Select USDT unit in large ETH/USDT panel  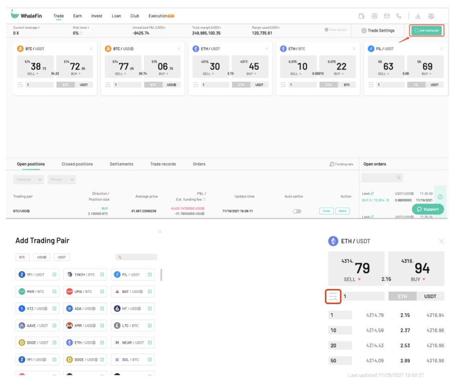point(430,297)
